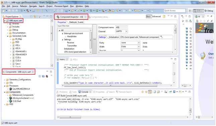Viewport: 216px width, 126px height.
Task: Click the External Tools run icon
Action: click(x=103, y=11)
